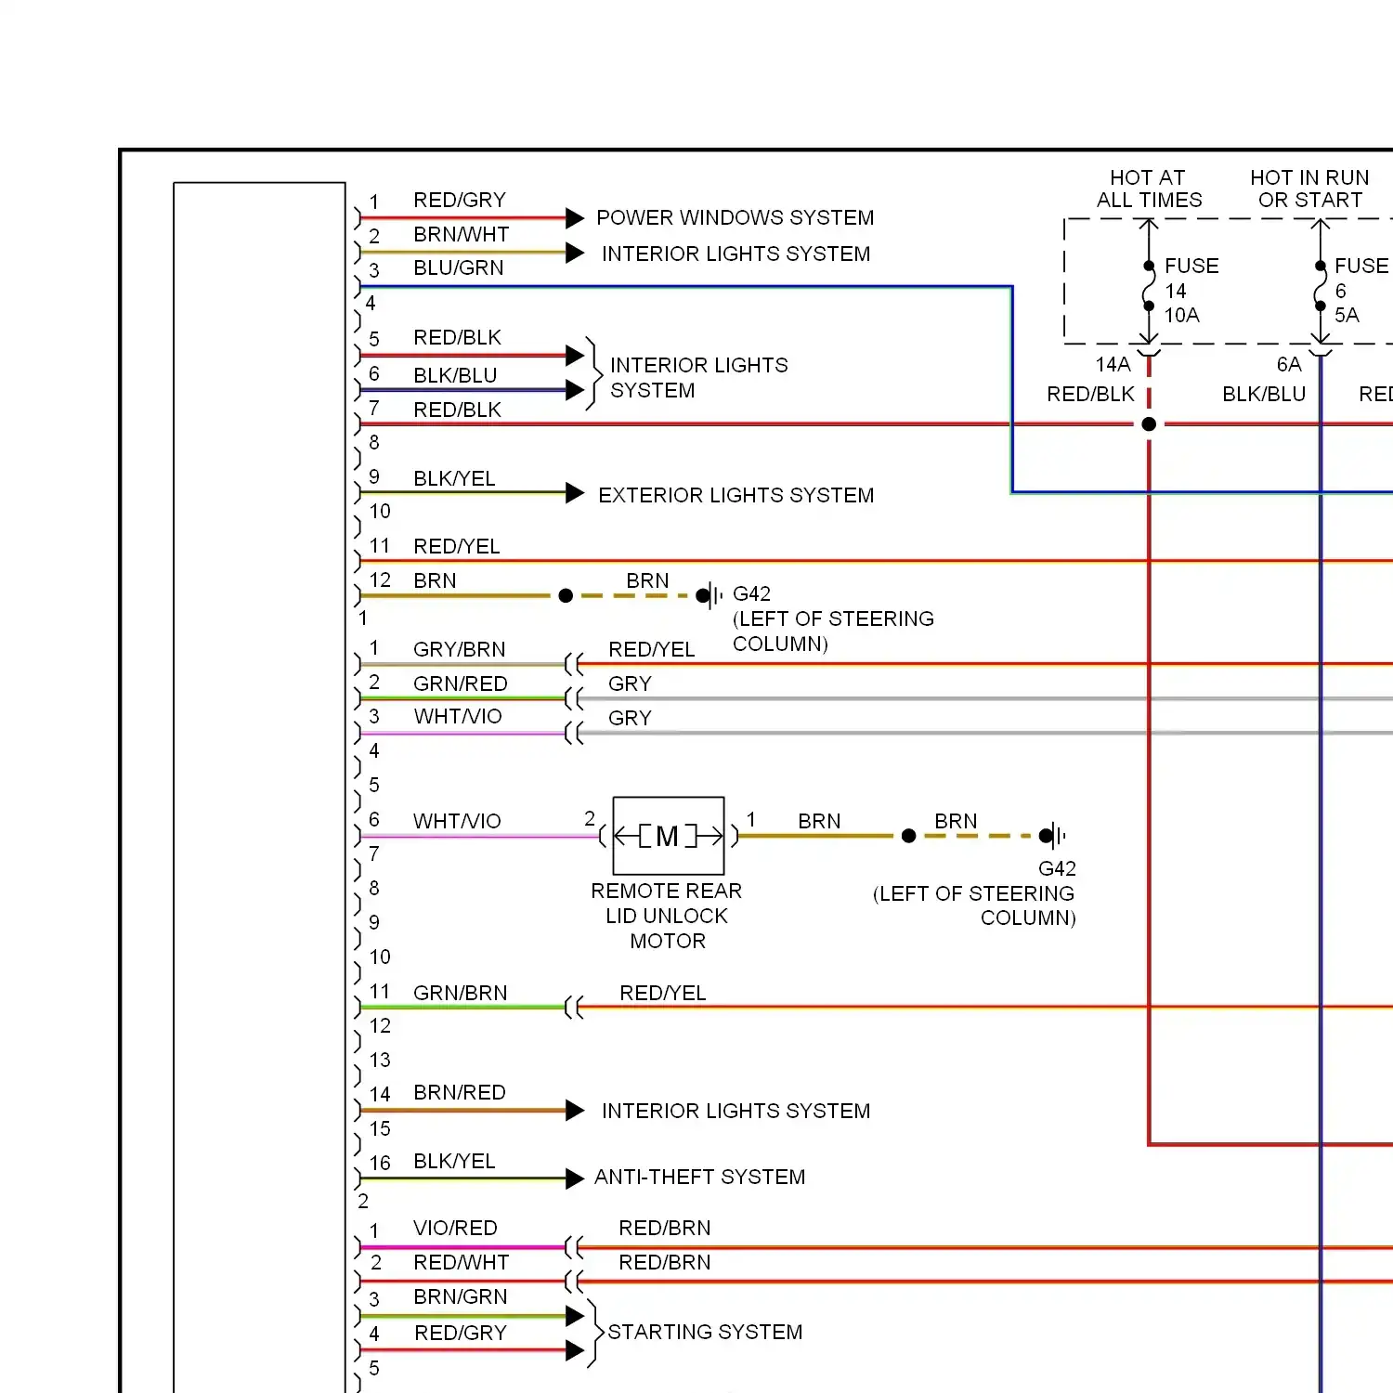Click the two-line INTERIOR LIGHTS SYSTEM bracket label

(x=698, y=378)
